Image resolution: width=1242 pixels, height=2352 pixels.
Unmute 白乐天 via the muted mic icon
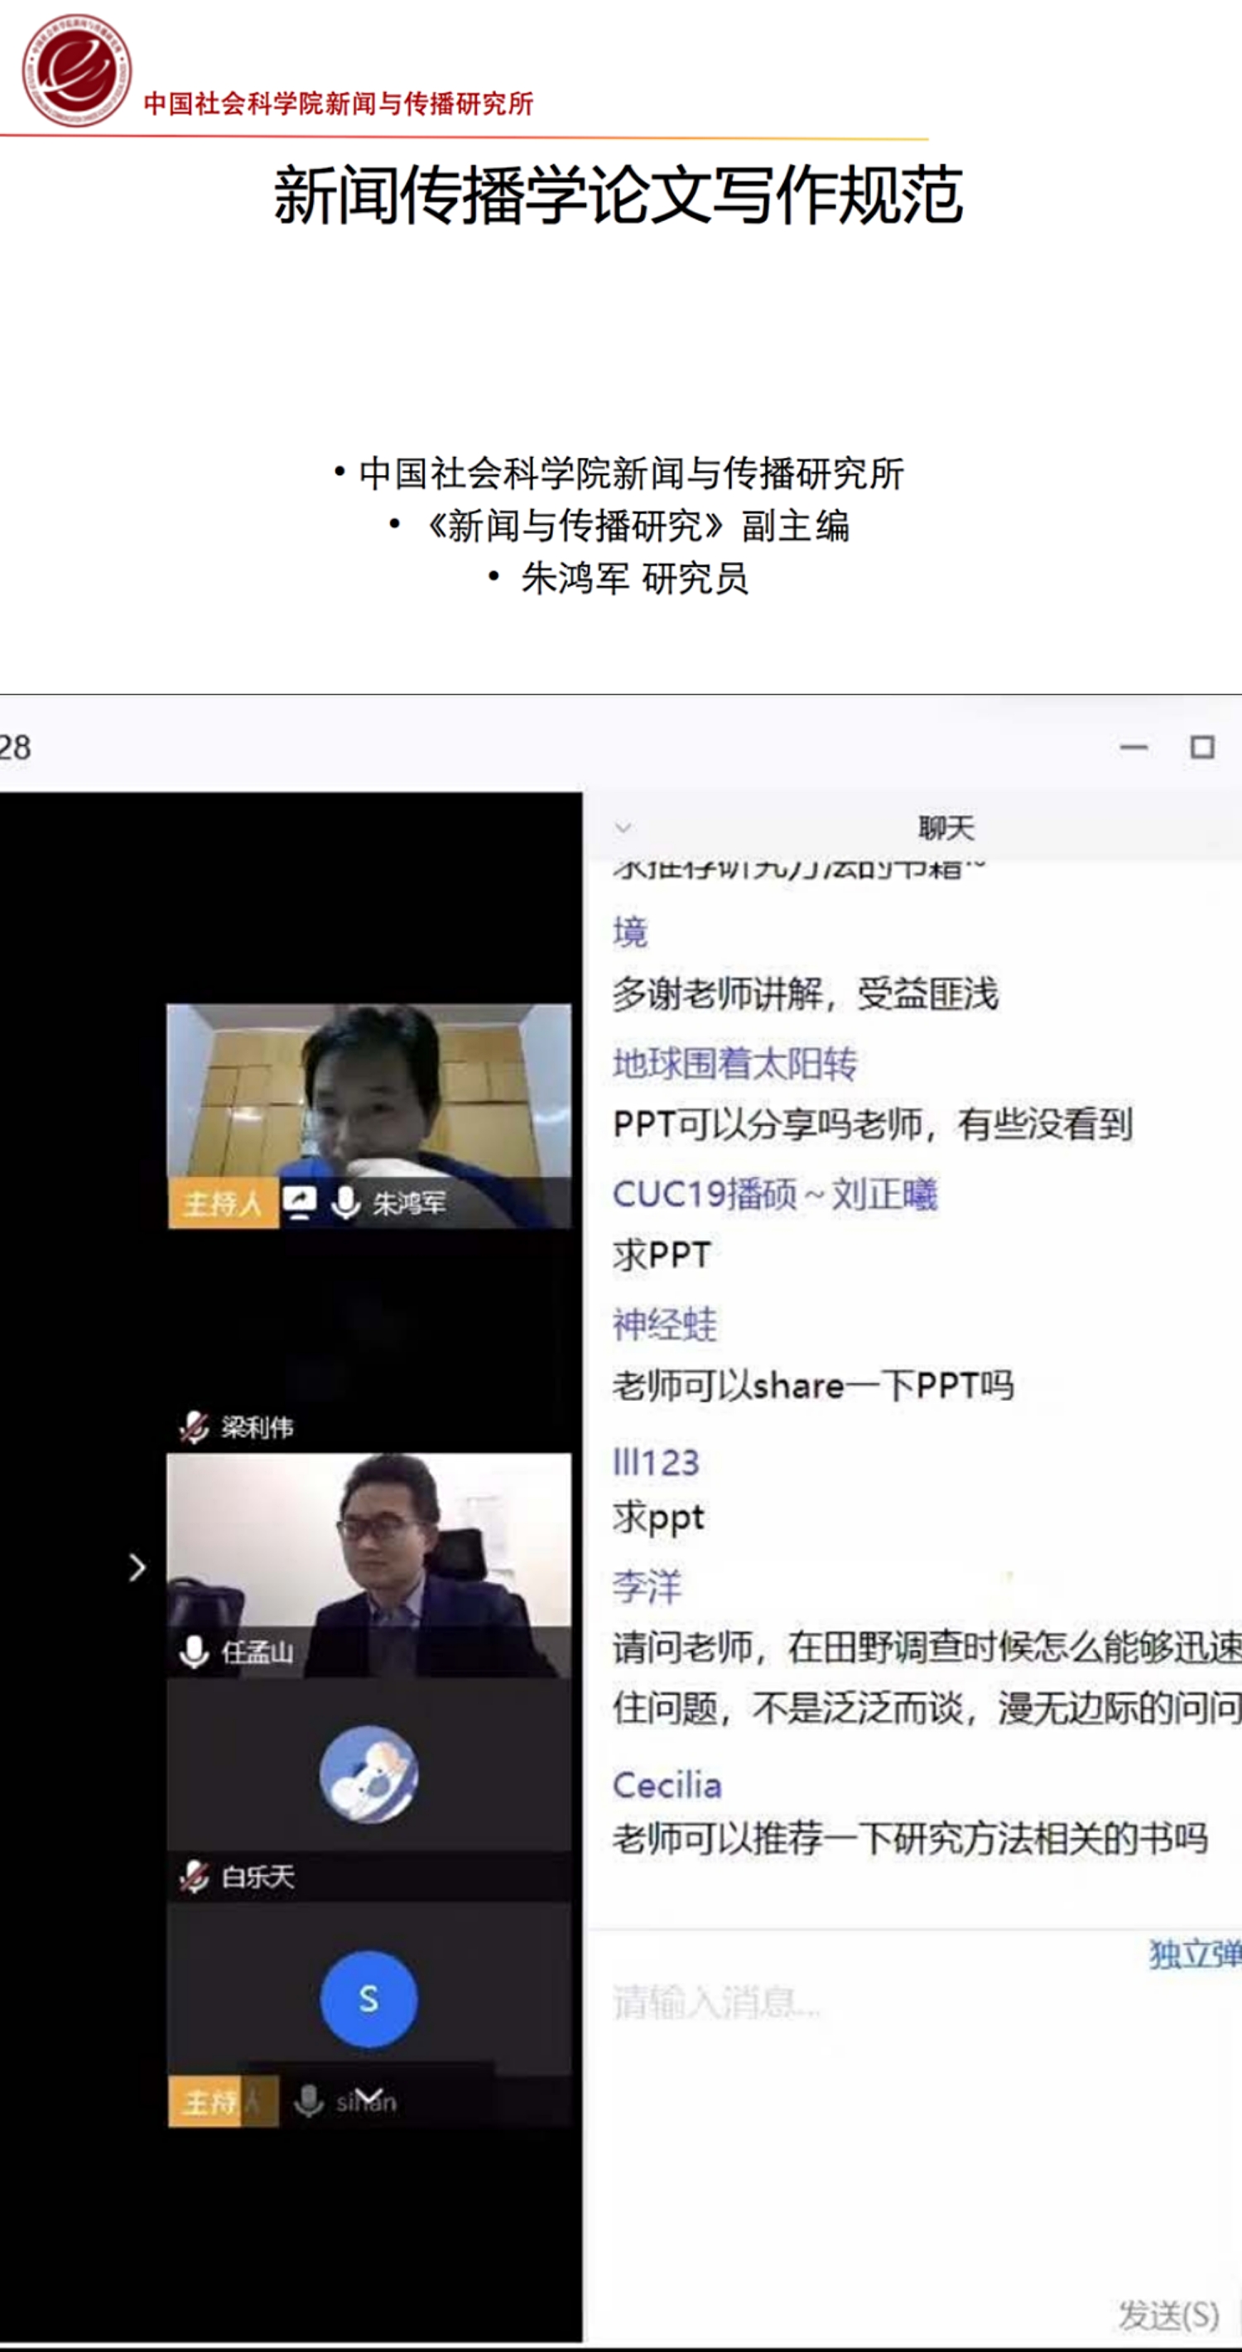click(x=194, y=1876)
